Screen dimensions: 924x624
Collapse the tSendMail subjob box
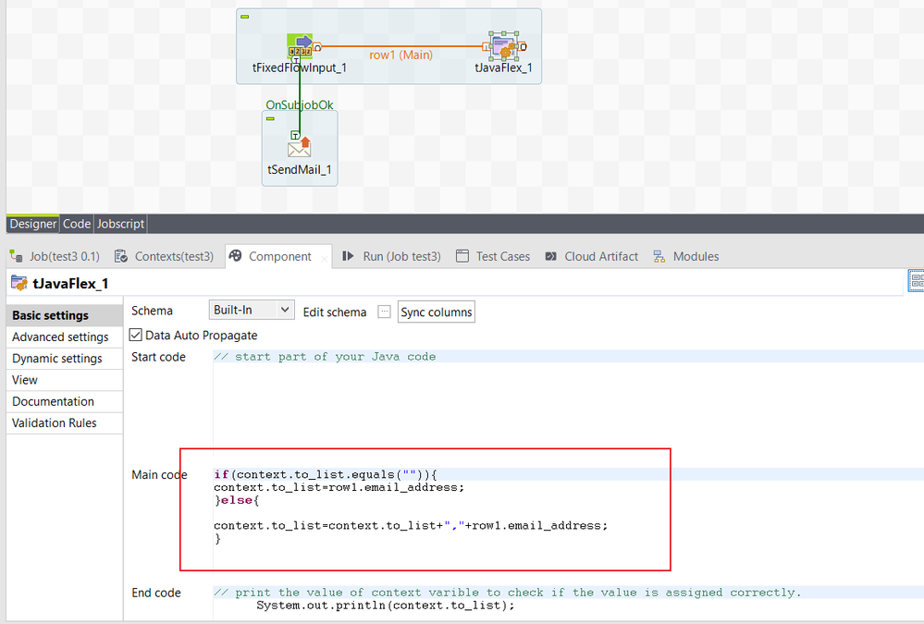click(x=270, y=119)
